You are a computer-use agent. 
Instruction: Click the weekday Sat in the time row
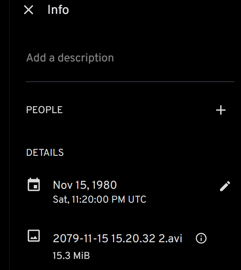[x=58, y=200]
